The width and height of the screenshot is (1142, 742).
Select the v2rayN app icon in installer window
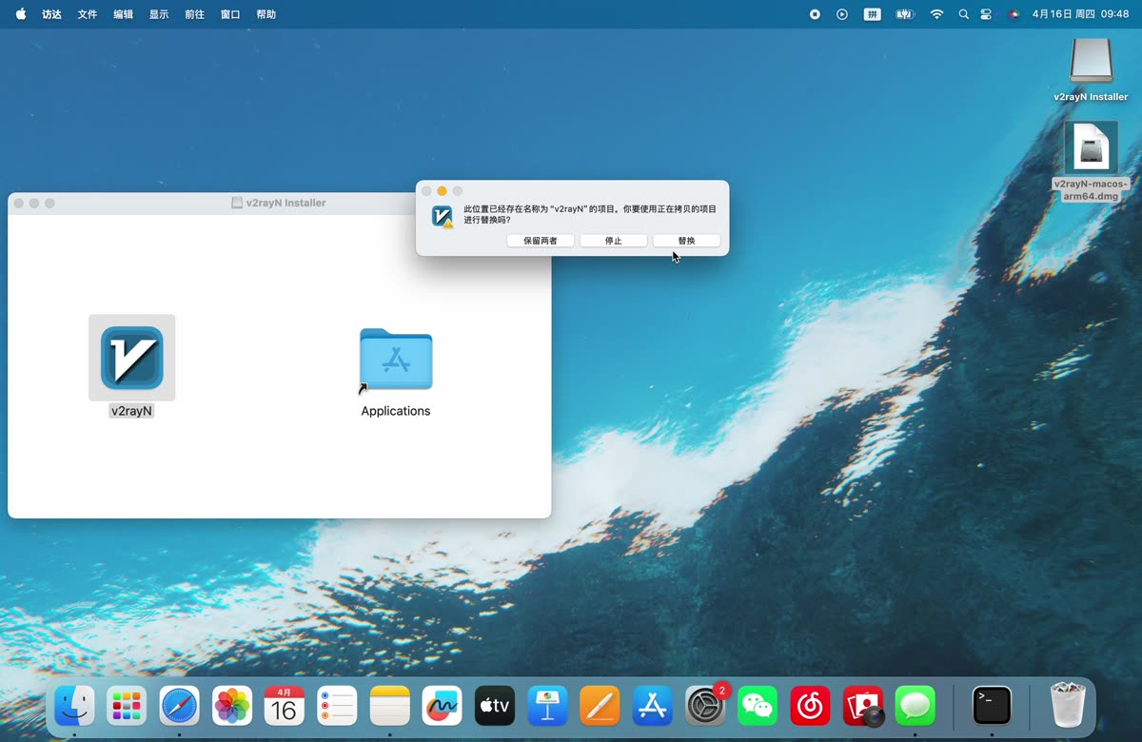pyautogui.click(x=132, y=358)
